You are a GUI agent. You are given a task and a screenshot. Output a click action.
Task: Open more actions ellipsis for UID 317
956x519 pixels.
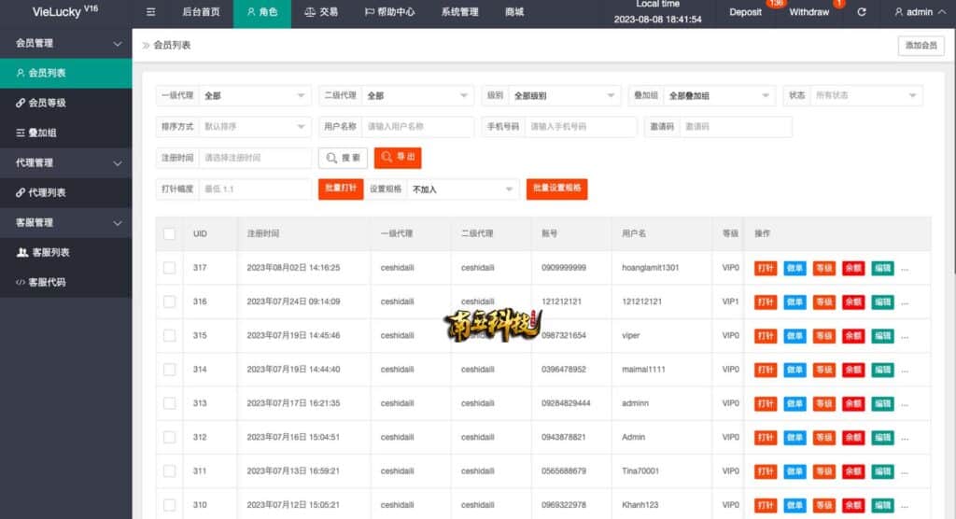[x=905, y=268]
